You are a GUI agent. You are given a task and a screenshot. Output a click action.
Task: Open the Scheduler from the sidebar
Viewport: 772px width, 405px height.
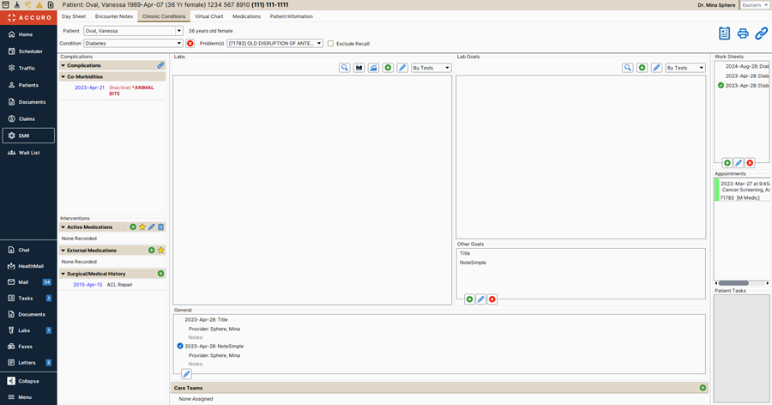coord(29,51)
